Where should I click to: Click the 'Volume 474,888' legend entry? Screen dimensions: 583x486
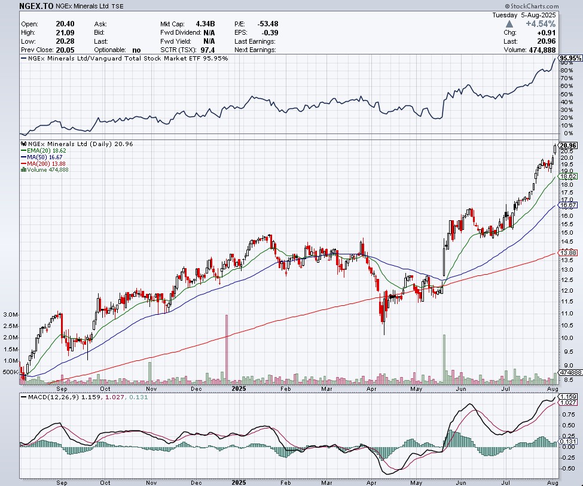pos(45,170)
